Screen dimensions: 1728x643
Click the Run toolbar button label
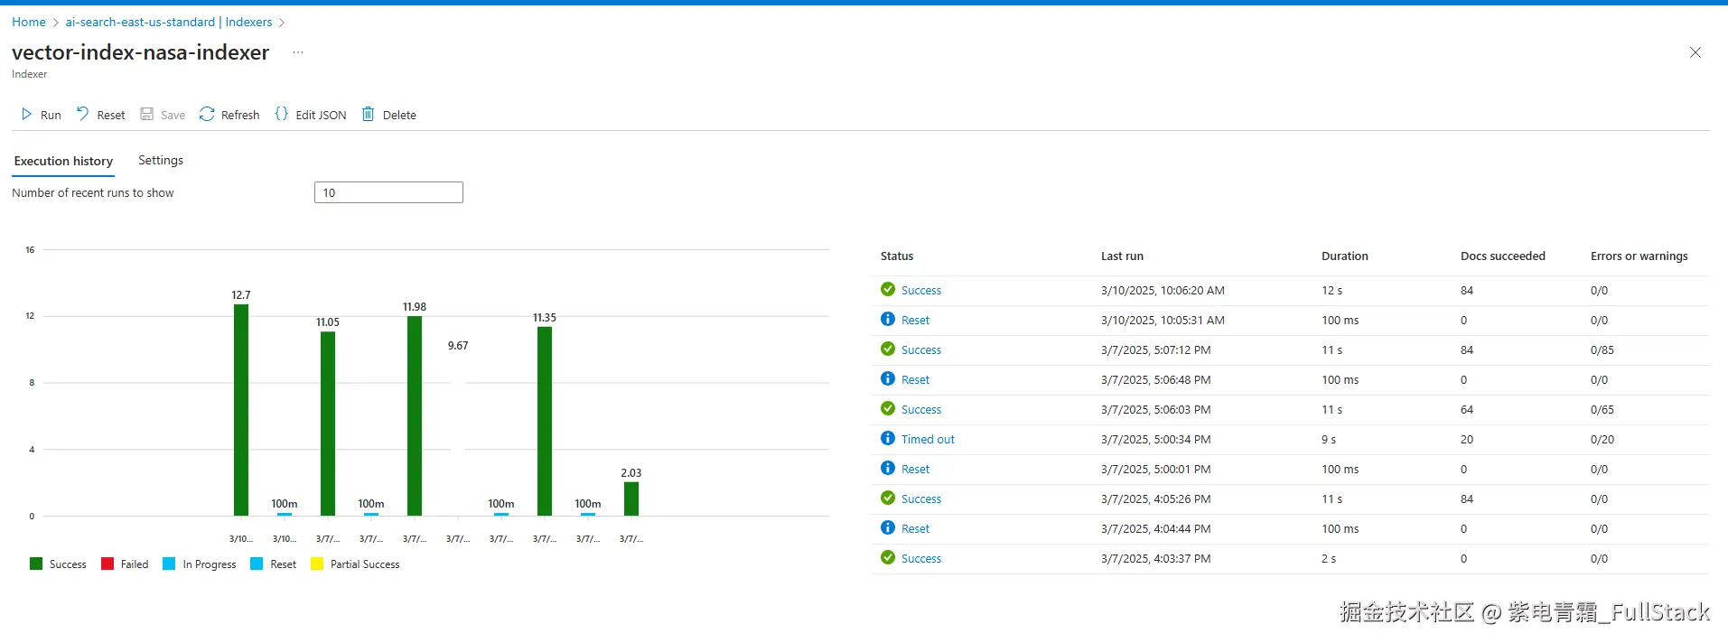pyautogui.click(x=51, y=115)
